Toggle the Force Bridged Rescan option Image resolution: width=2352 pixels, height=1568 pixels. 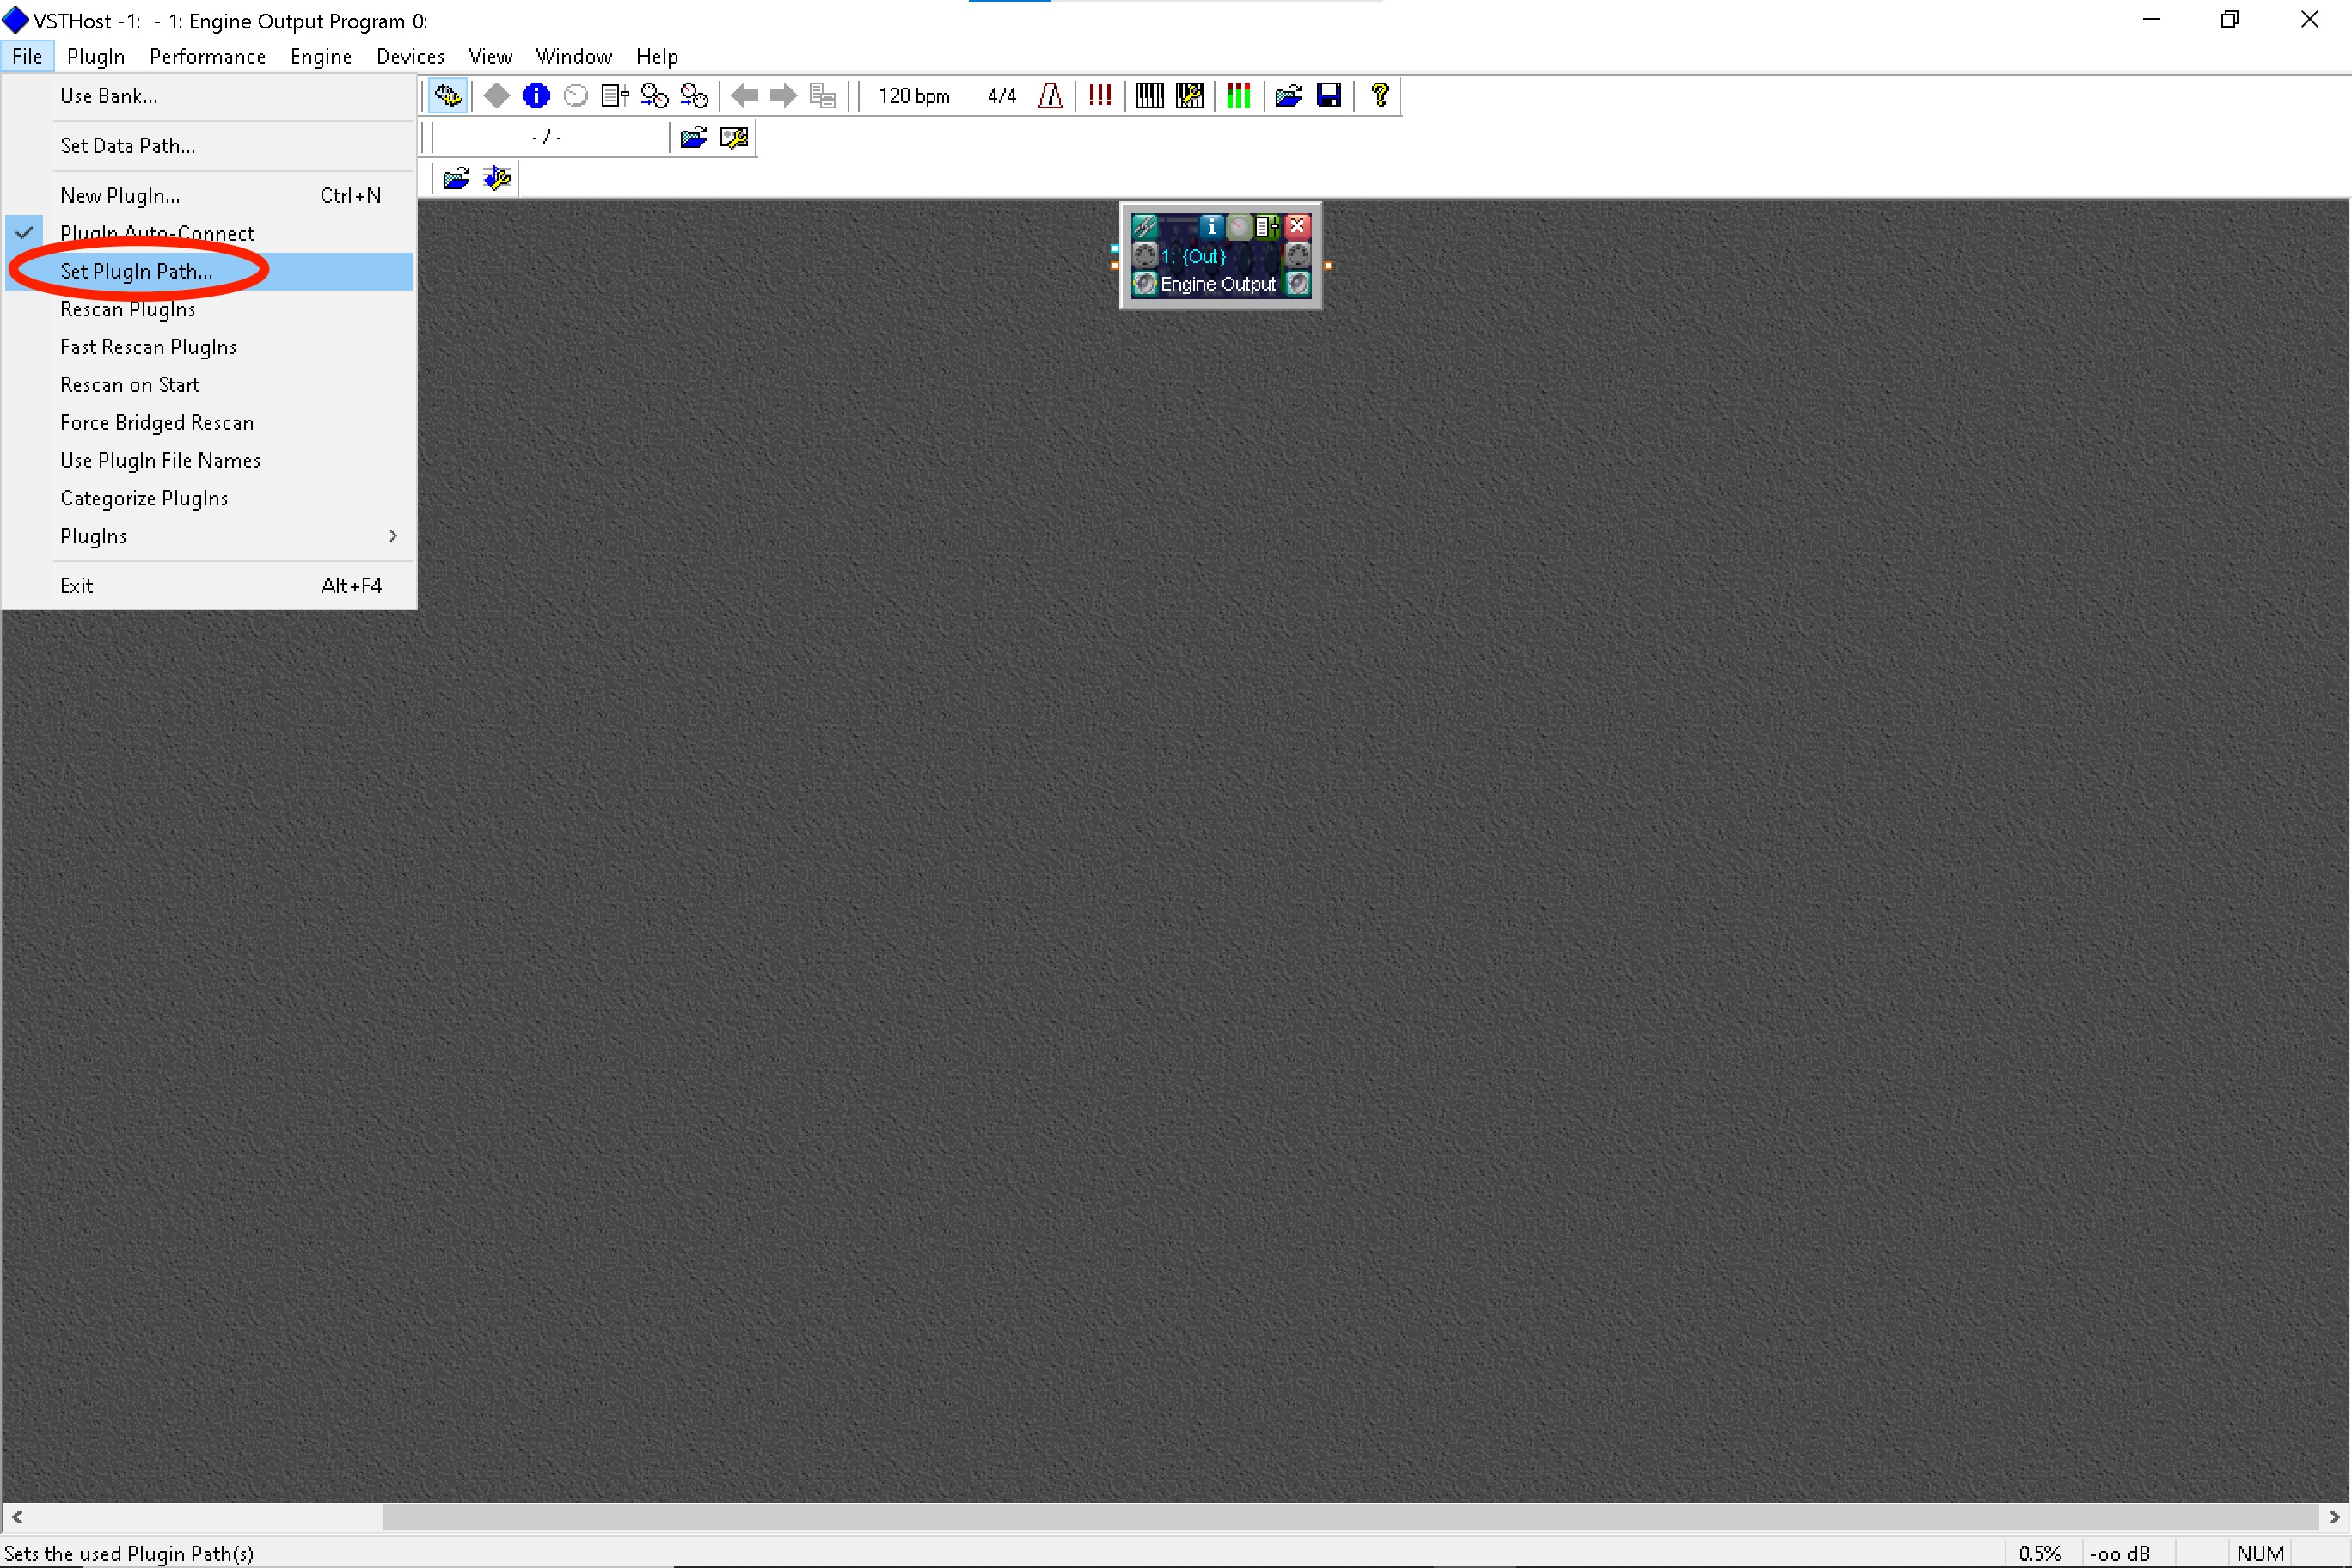(x=209, y=423)
